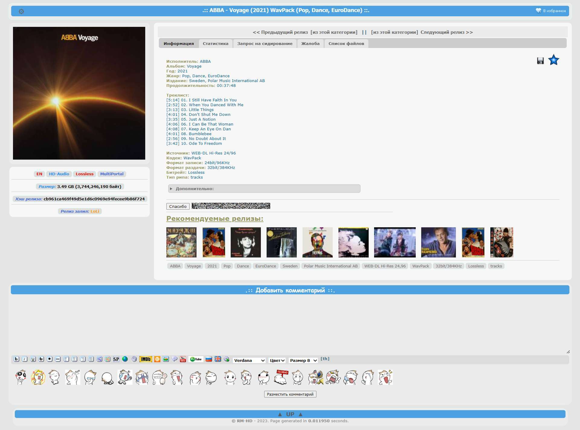Image resolution: width=580 pixels, height=430 pixels.
Task: Insert link with globe icon
Action: tap(125, 359)
